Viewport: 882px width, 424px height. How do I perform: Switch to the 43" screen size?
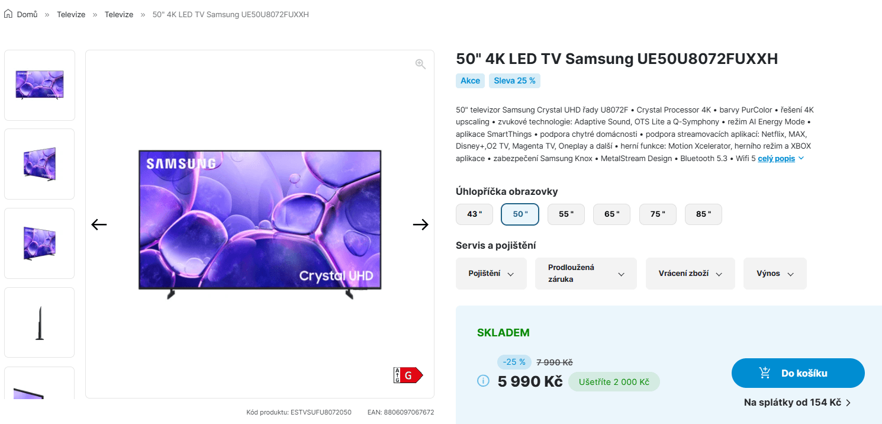474,214
